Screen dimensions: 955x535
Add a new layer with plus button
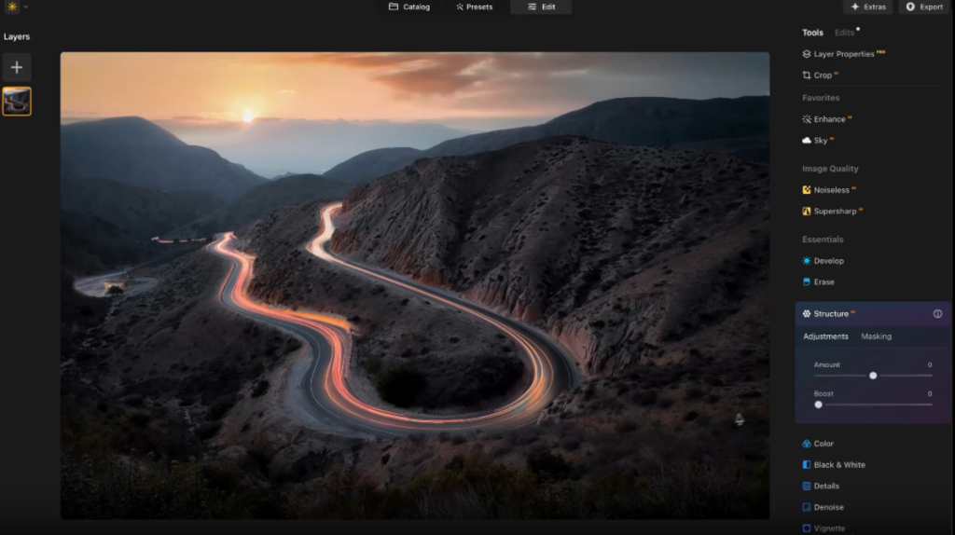17,67
